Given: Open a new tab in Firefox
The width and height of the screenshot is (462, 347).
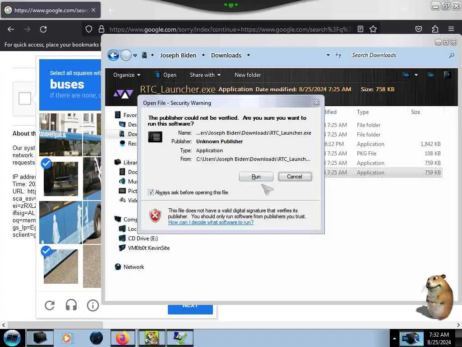Looking at the screenshot, I should coord(111,10).
